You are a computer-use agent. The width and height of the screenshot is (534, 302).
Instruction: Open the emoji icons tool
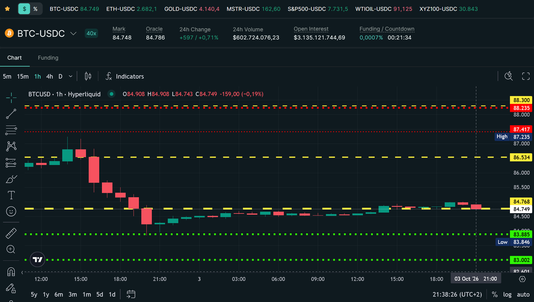pos(11,211)
